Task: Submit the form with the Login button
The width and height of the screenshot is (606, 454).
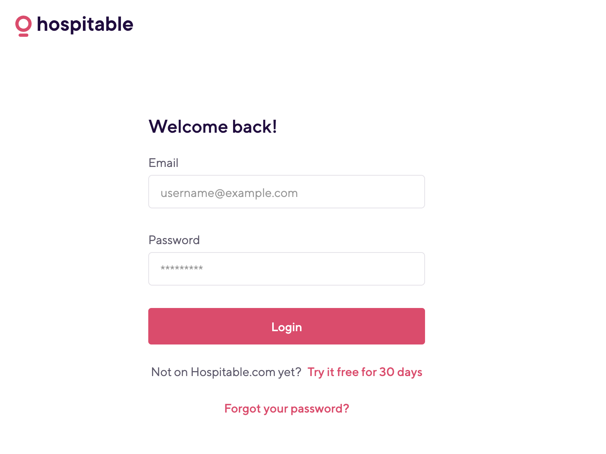Action: pyautogui.click(x=287, y=326)
